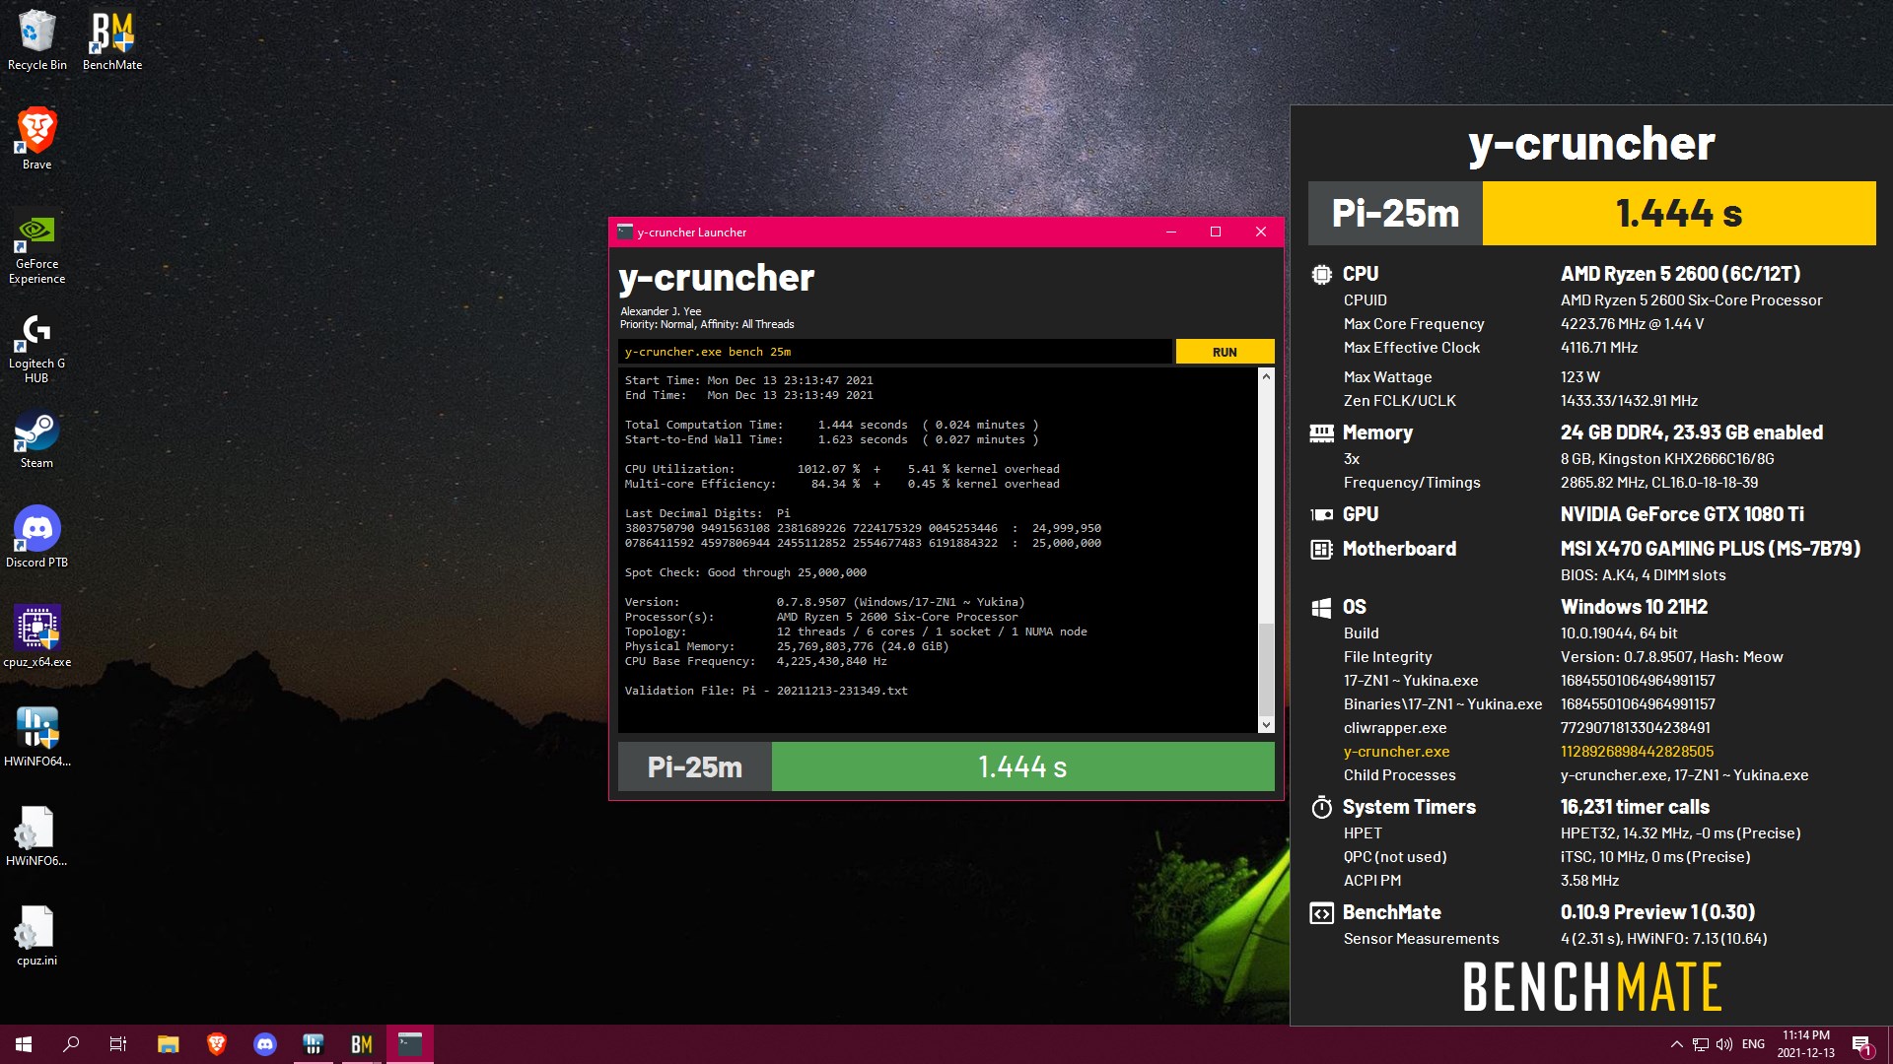1893x1064 pixels.
Task: Open taskbar Search
Action: [71, 1044]
